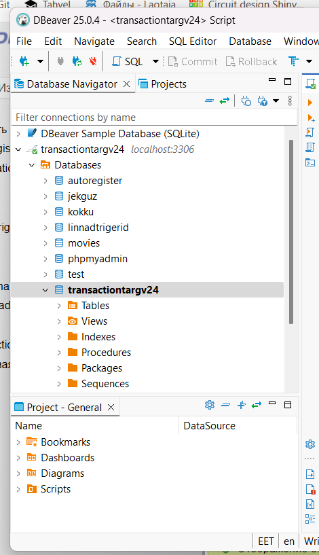
Task: Open the File menu
Action: (24, 41)
